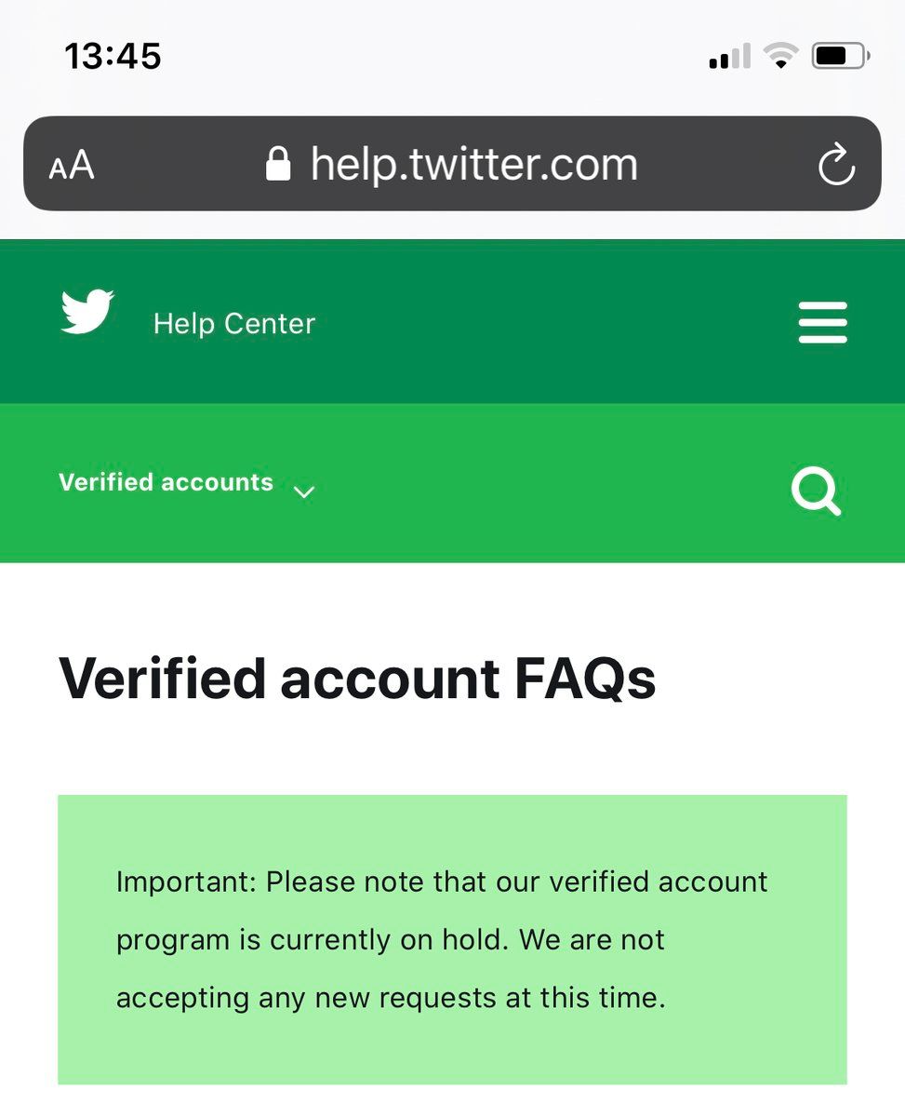The image size is (905, 1117).
Task: Click the padlock icon in the address bar
Action: (x=277, y=164)
